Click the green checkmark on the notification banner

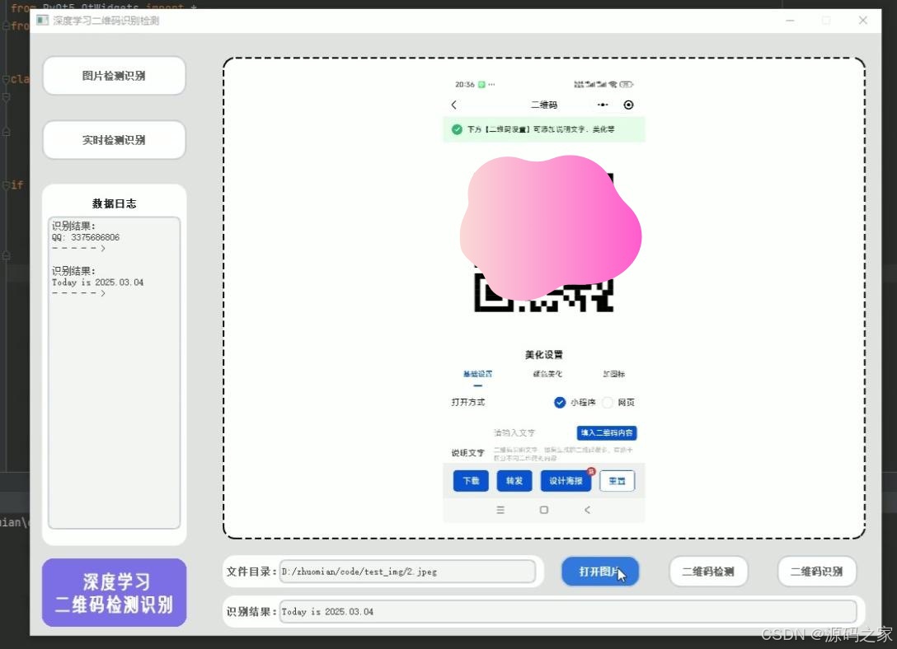457,129
